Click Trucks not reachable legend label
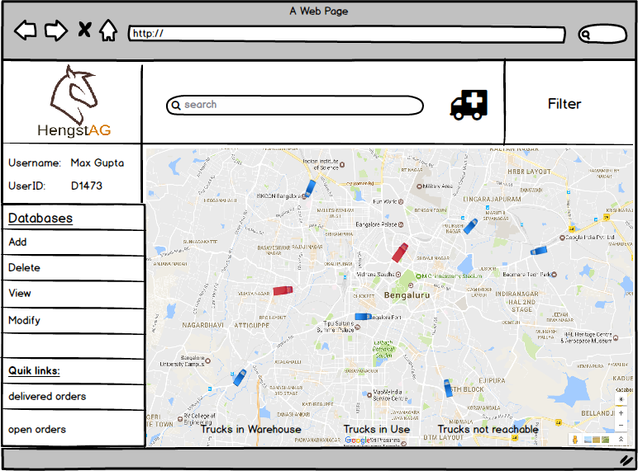The height and width of the screenshot is (471, 638). click(x=488, y=429)
